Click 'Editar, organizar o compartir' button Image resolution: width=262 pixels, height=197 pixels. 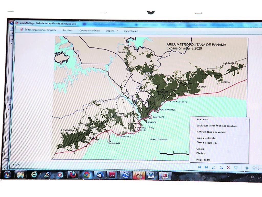coord(38,30)
